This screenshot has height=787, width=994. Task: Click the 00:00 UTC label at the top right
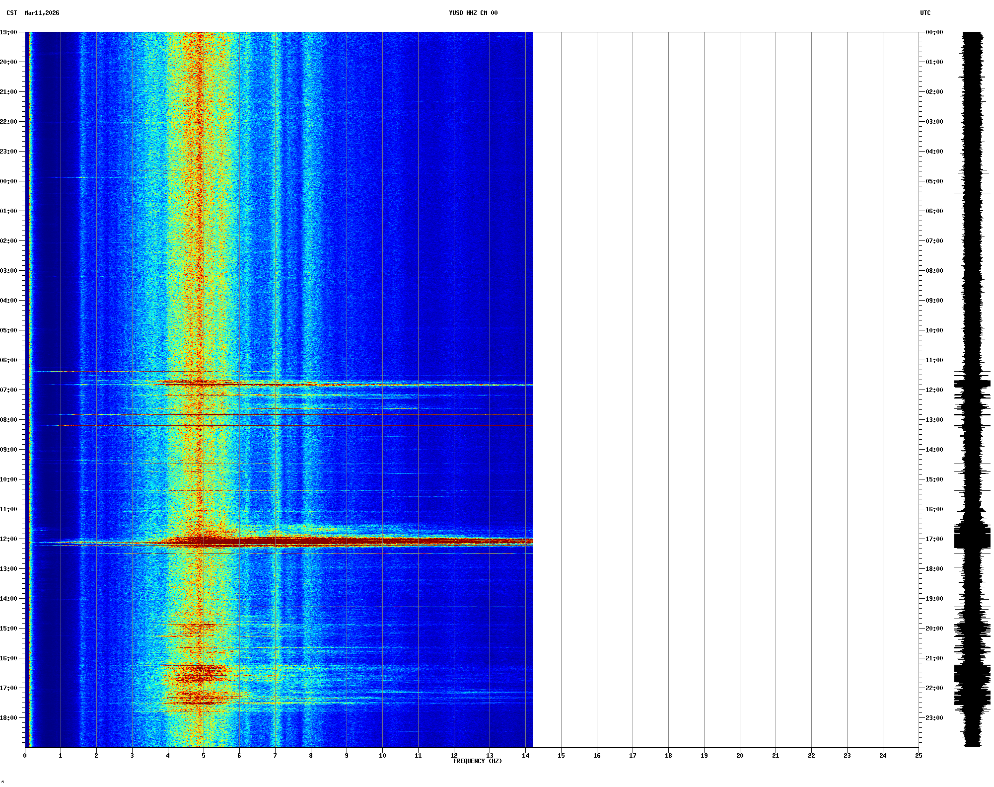click(934, 32)
